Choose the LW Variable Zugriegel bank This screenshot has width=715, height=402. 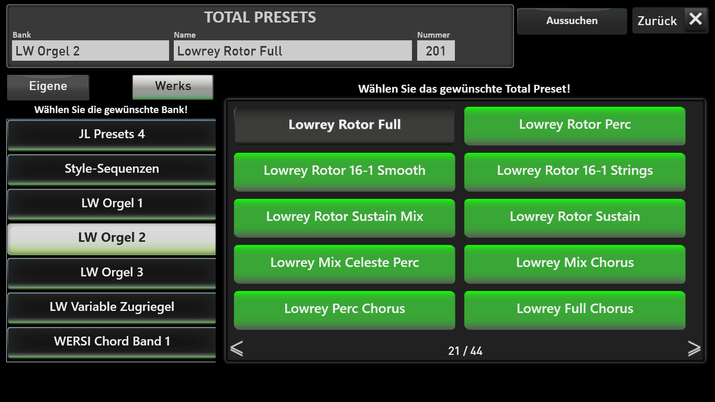click(x=111, y=307)
